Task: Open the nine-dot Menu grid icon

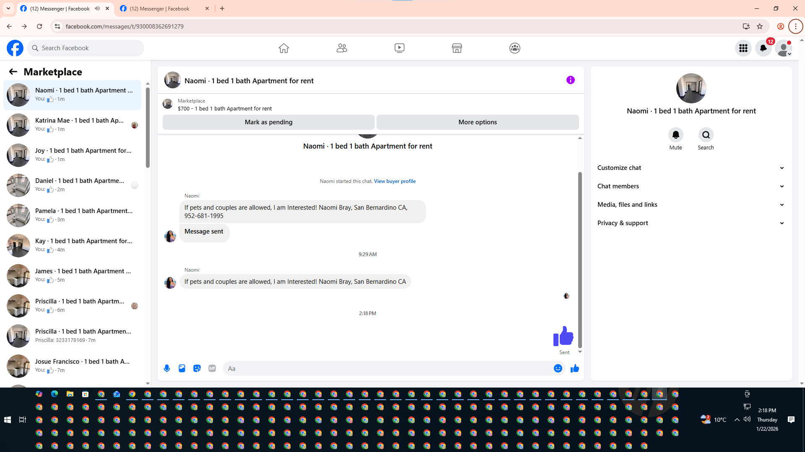Action: [743, 48]
